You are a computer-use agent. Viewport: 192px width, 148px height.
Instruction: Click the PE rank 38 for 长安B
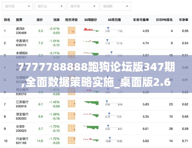pyautogui.click(x=171, y=129)
